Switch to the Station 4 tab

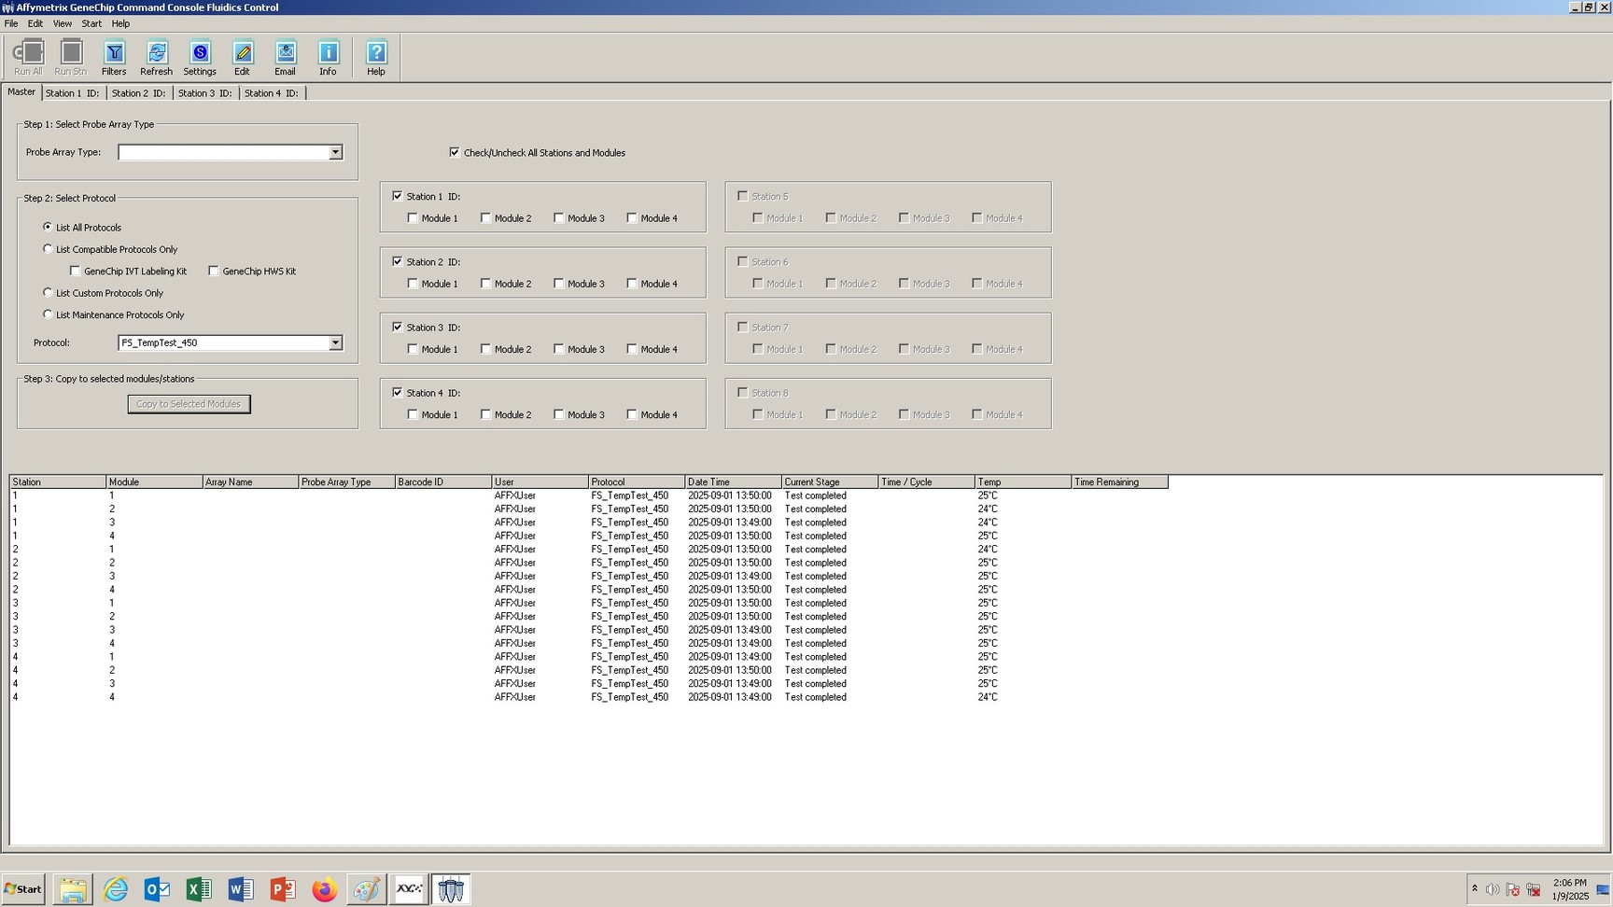pos(272,93)
